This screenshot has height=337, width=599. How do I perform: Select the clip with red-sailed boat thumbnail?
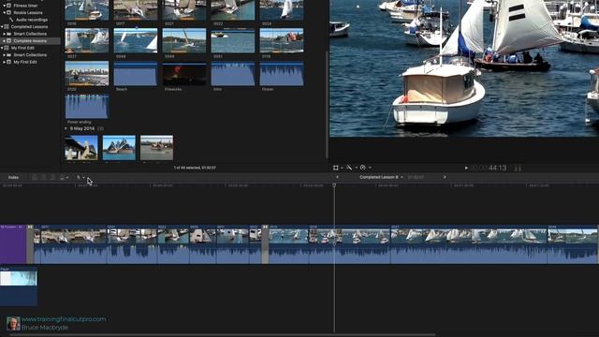(x=282, y=40)
